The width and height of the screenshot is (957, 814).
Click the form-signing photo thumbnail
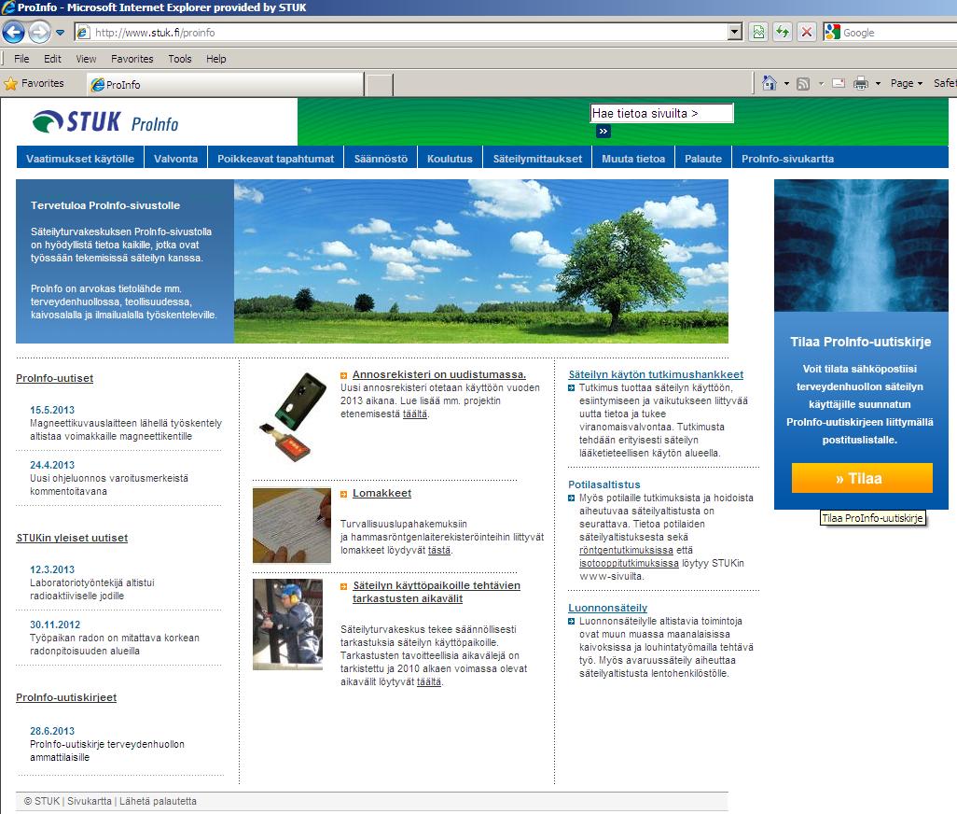pos(292,526)
